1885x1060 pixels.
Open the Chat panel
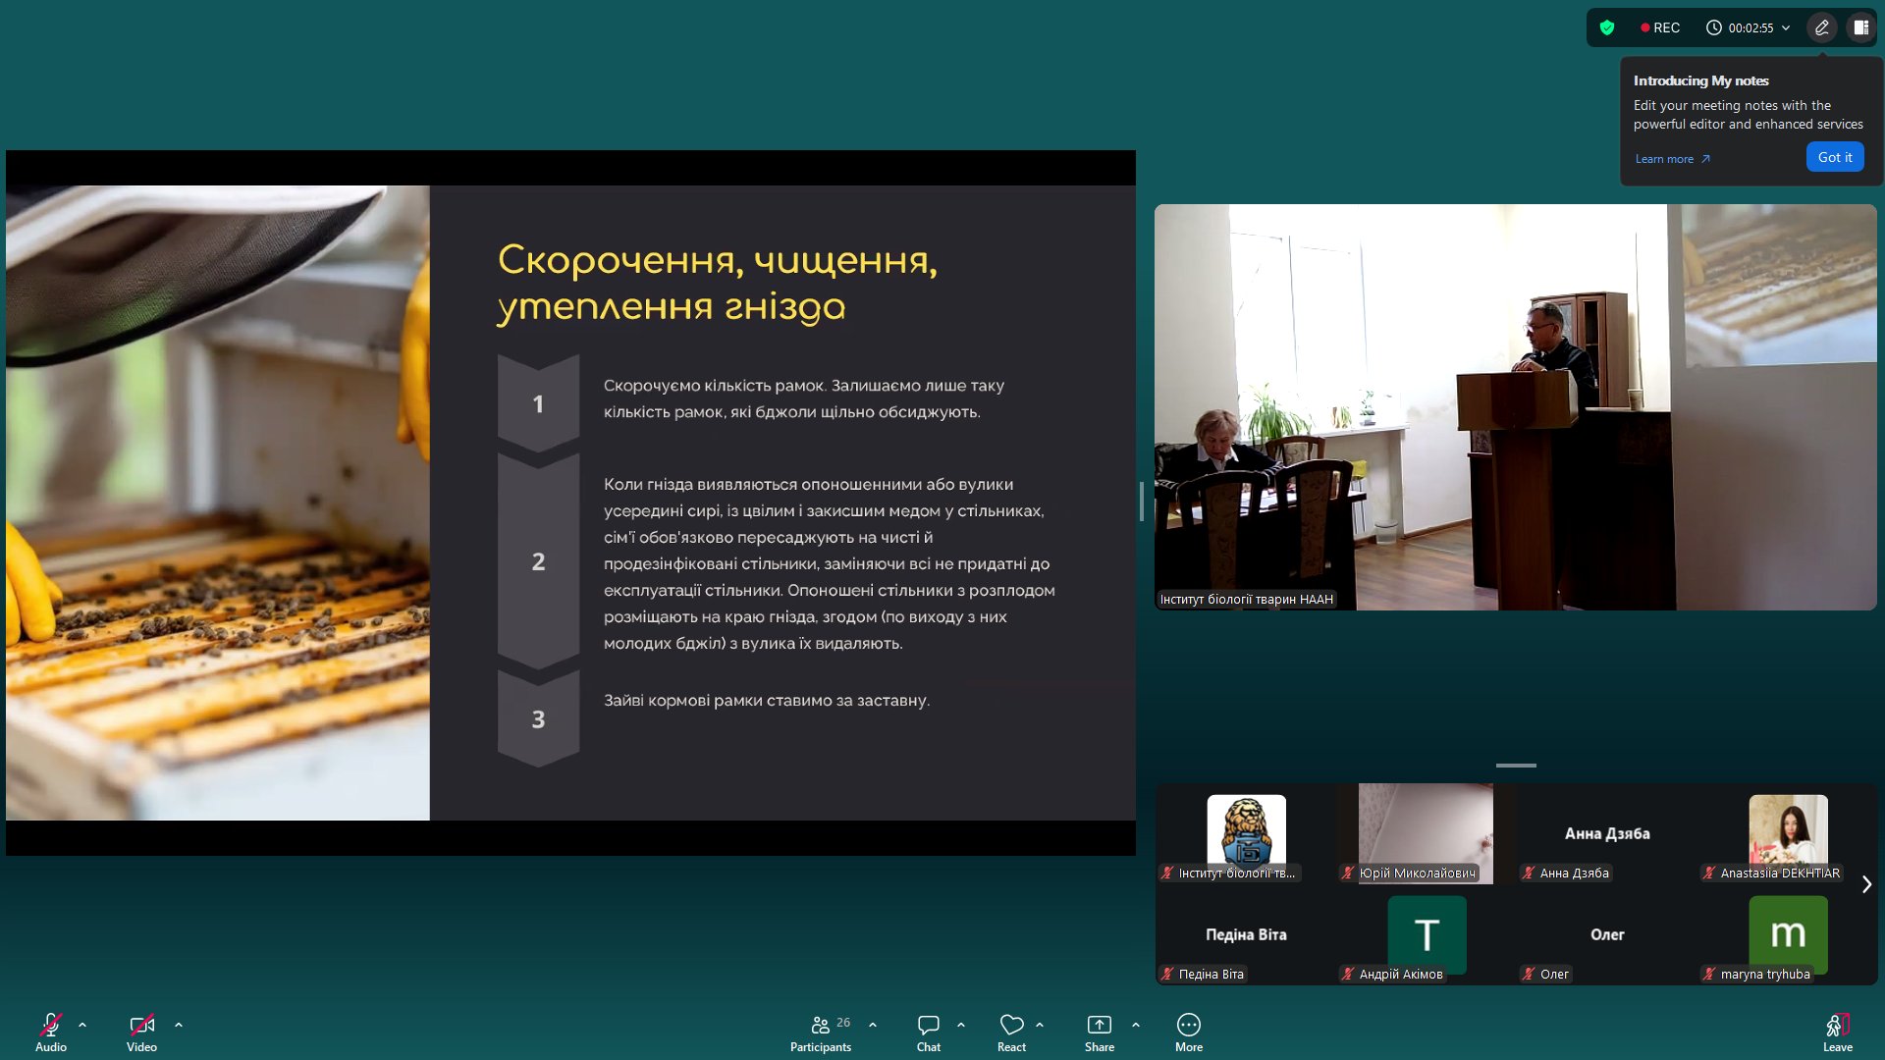928,1026
